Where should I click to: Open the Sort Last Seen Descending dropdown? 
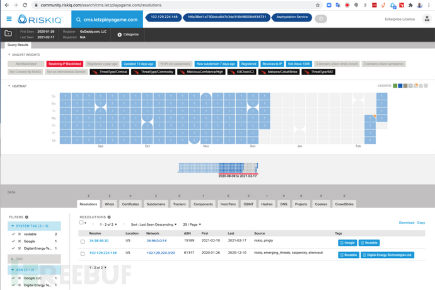(x=154, y=224)
